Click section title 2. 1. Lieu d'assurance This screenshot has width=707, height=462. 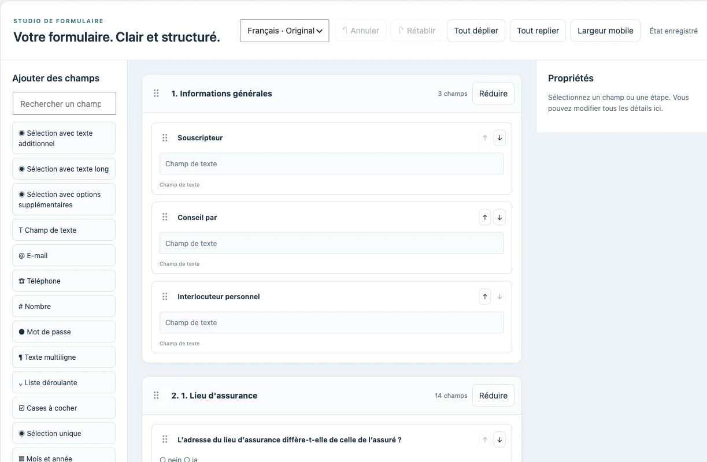(214, 396)
